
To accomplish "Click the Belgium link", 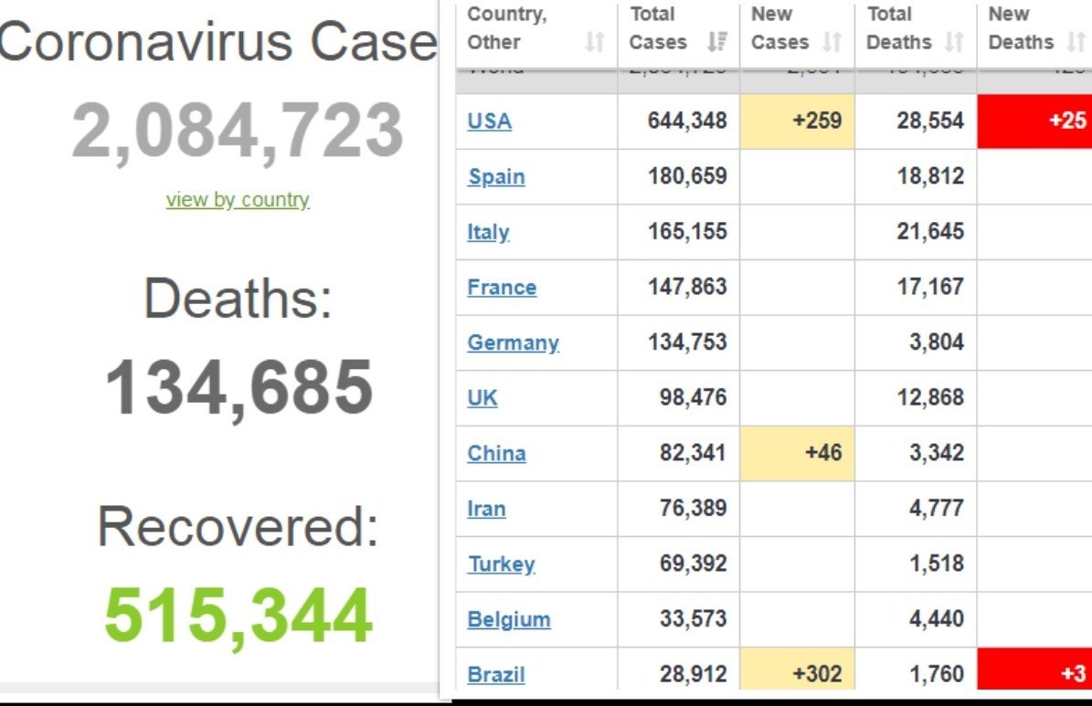I will (x=508, y=619).
